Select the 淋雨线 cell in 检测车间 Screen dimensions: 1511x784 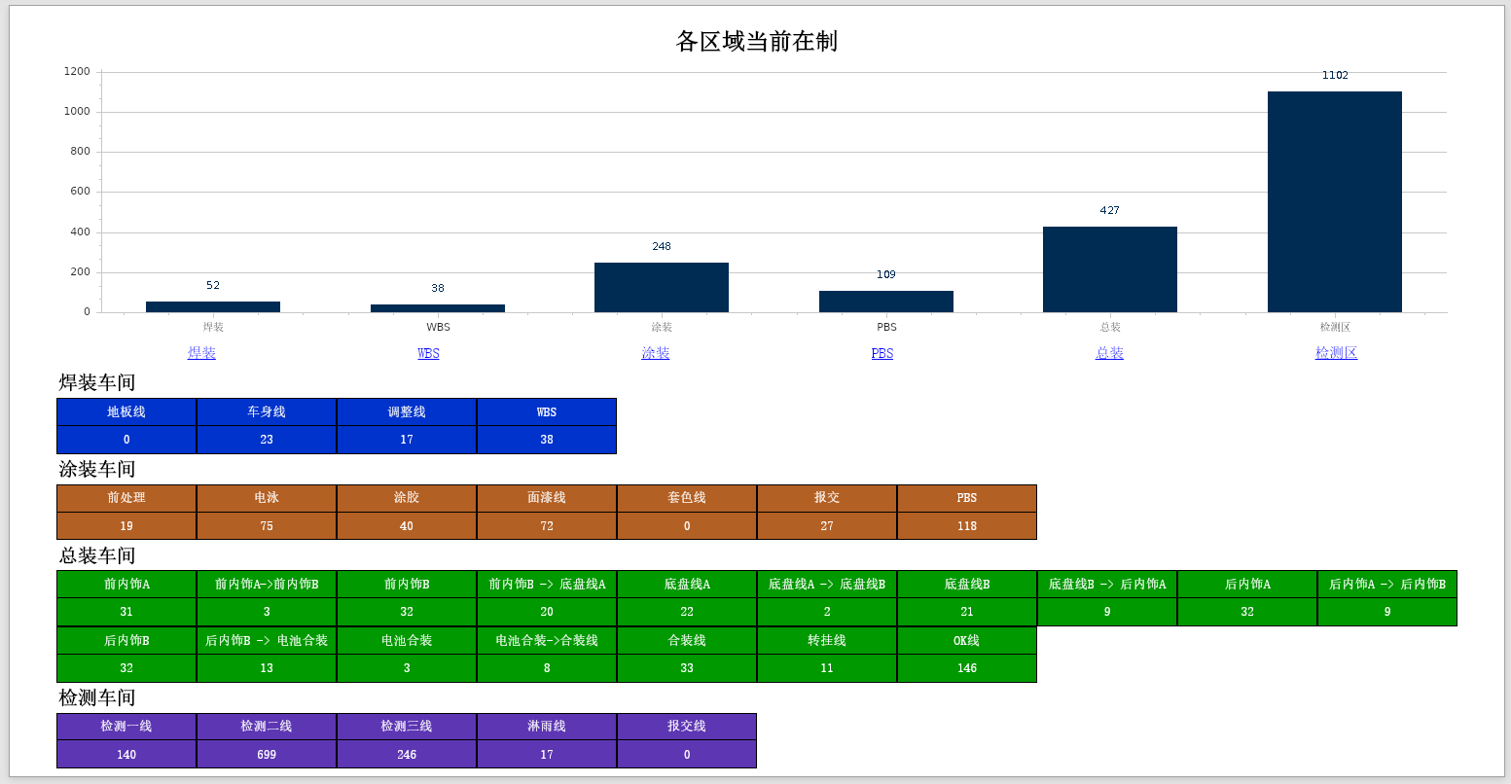click(547, 727)
